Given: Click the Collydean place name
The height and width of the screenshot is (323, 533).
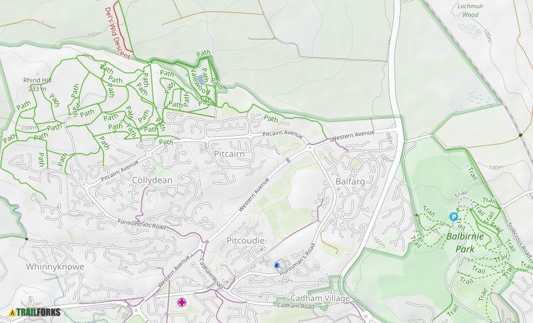Looking at the screenshot, I should 152,180.
